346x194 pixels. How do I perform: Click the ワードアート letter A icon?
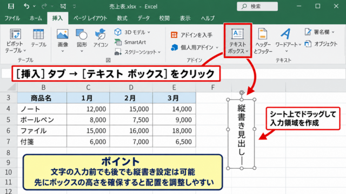tap(285, 33)
